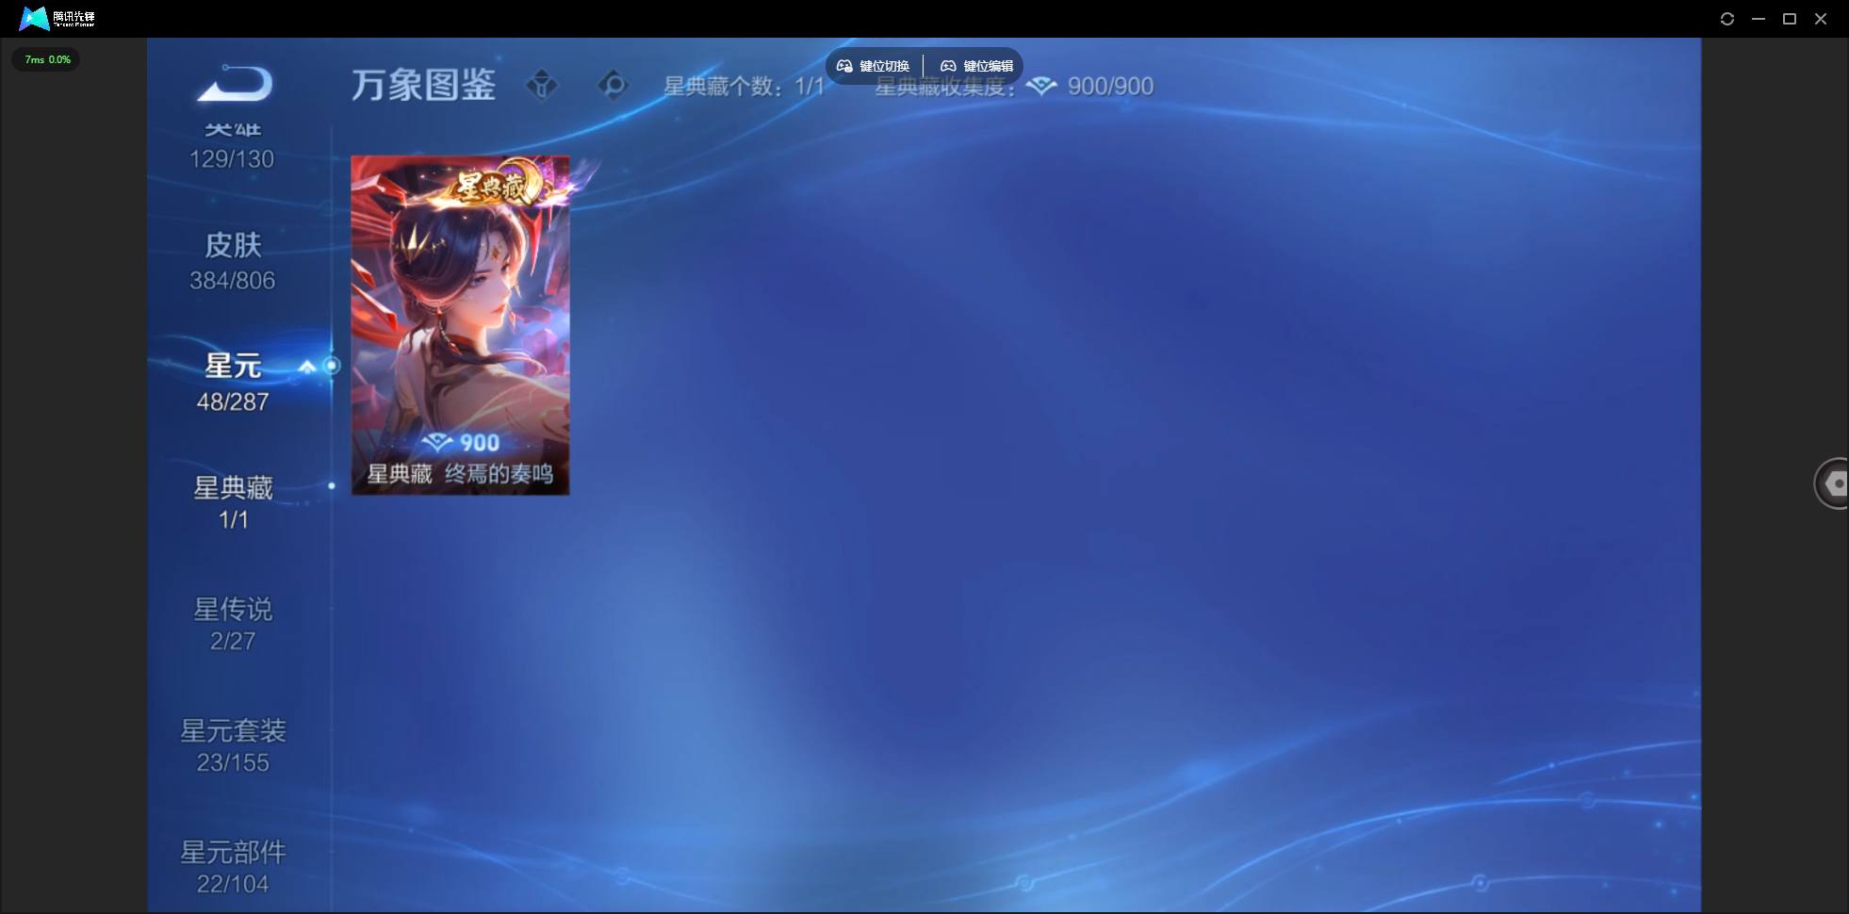Viewport: 1849px width, 914px height.
Task: Click the 键位切换 gamepad button
Action: [874, 66]
